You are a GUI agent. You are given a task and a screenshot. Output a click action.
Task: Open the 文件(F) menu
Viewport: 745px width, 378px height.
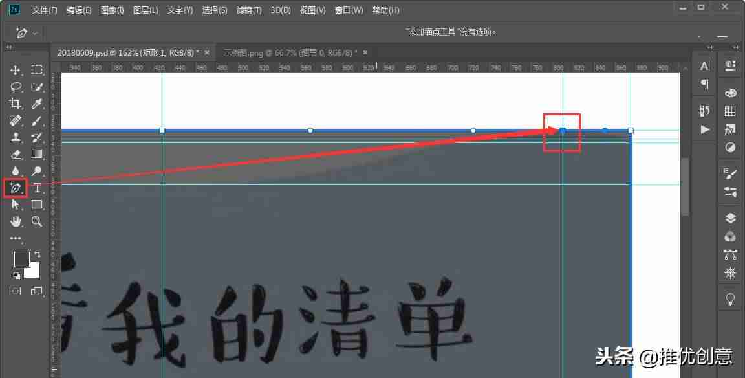[45, 10]
